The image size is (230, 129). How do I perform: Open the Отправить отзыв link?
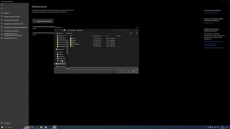(x=208, y=23)
